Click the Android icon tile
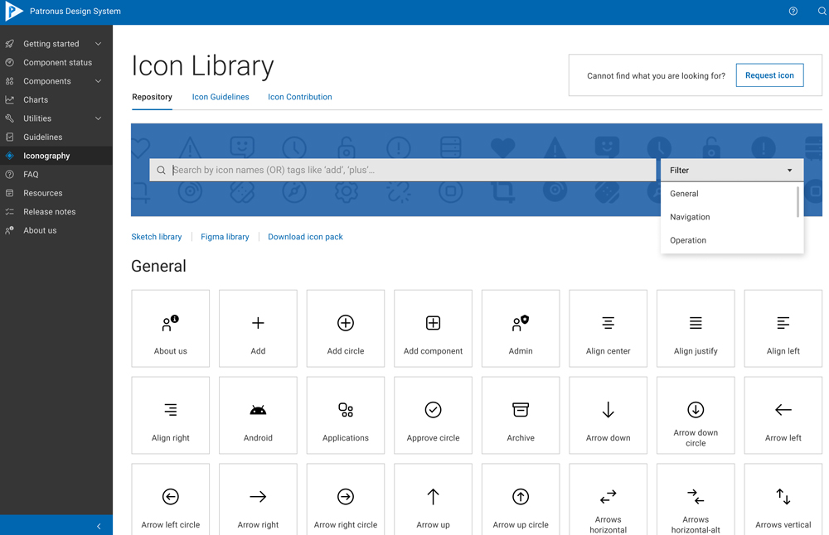829x535 pixels. click(258, 416)
